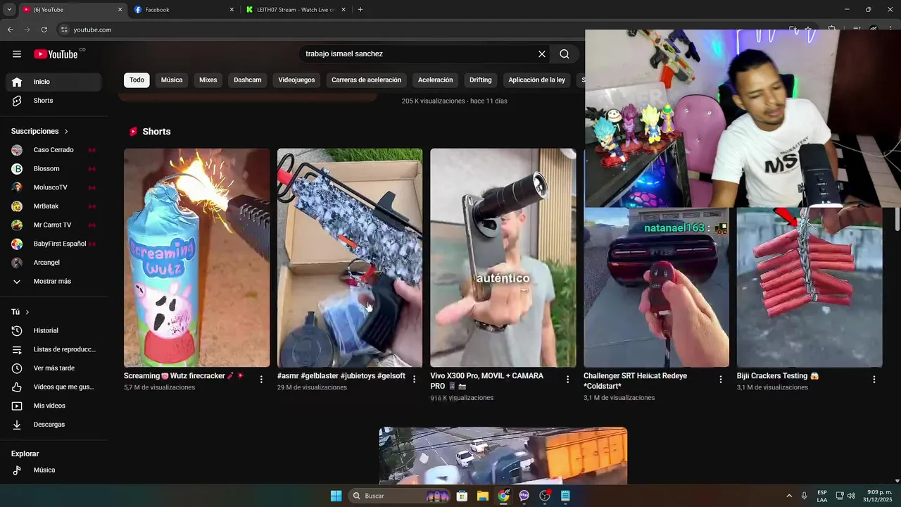Play the Bijli Crackers Testing short thumbnail
The image size is (901, 507).
pos(809,287)
